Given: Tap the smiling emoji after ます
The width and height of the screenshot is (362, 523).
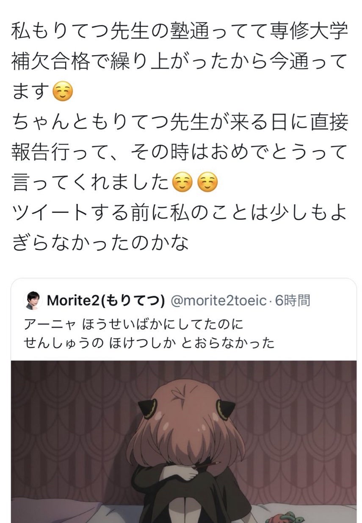Looking at the screenshot, I should 62,92.
